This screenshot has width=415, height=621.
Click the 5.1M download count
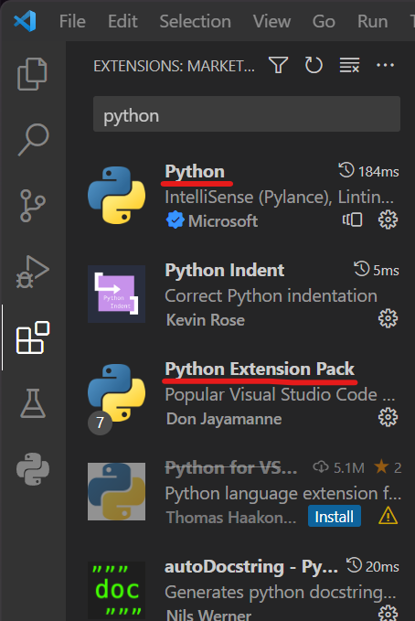(338, 467)
